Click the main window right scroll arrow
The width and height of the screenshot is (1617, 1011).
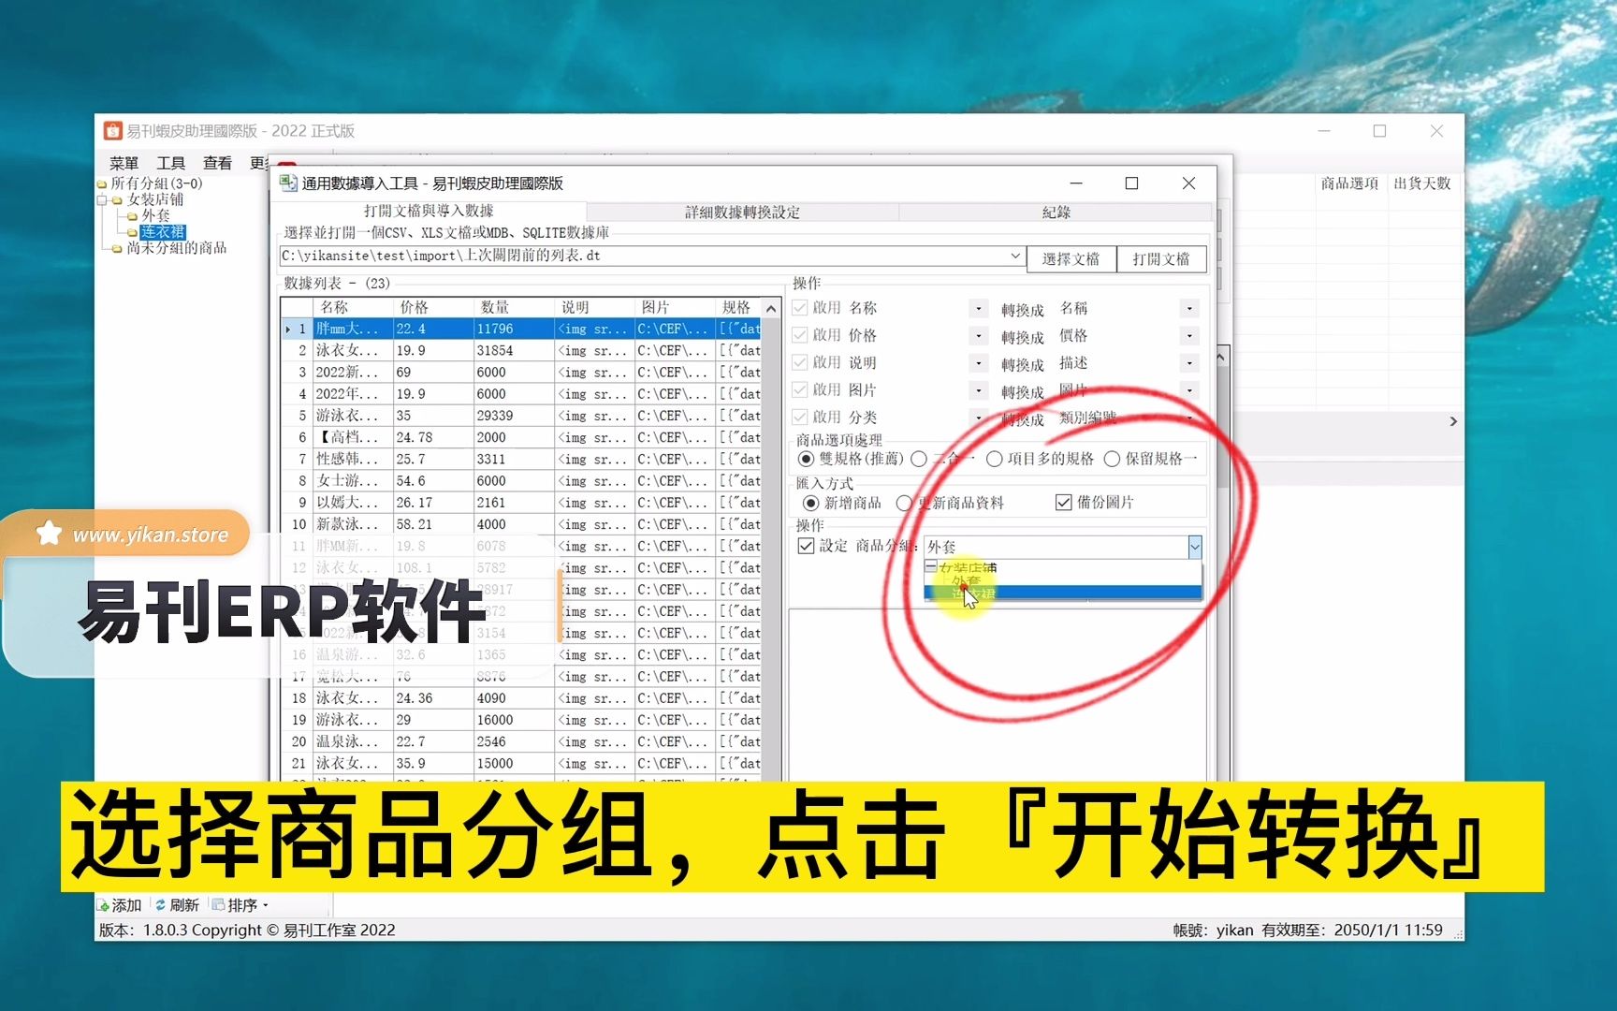pyautogui.click(x=1453, y=421)
